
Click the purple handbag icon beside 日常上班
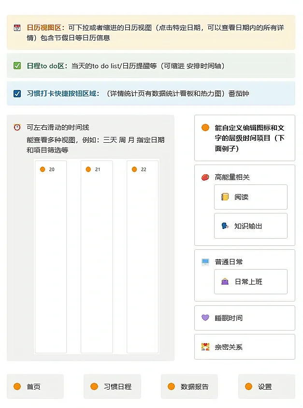[x=225, y=282]
